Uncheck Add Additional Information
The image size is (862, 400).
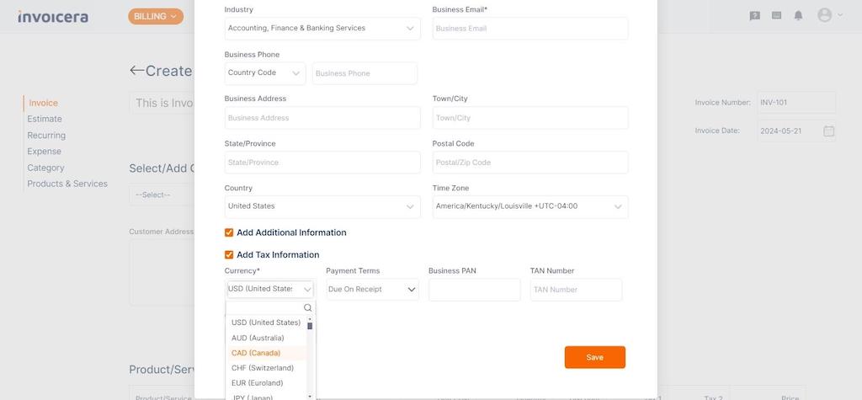tap(229, 232)
